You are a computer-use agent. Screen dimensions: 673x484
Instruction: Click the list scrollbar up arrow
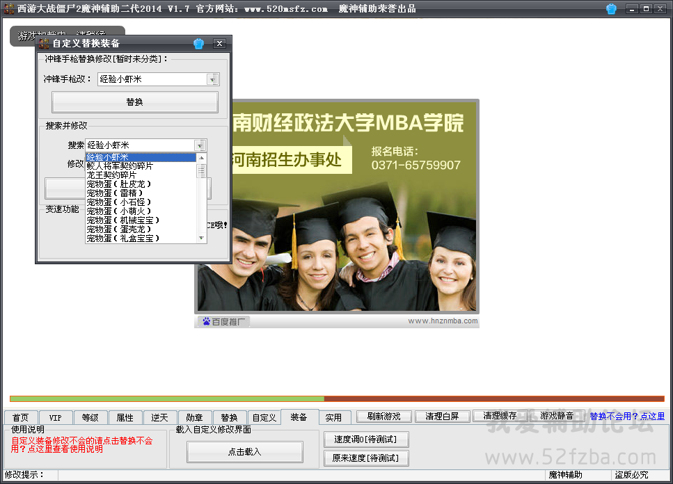[201, 158]
